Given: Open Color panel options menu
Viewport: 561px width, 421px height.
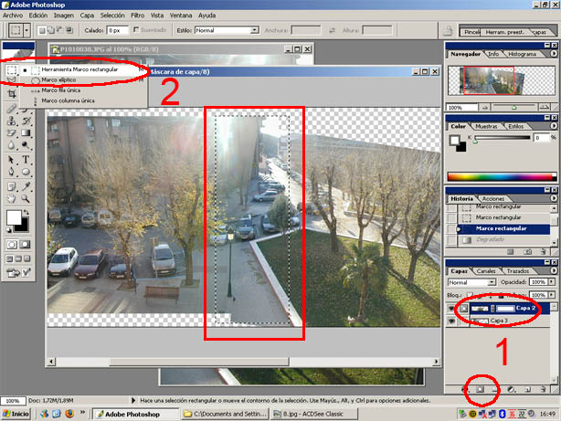Looking at the screenshot, I should click(x=554, y=126).
